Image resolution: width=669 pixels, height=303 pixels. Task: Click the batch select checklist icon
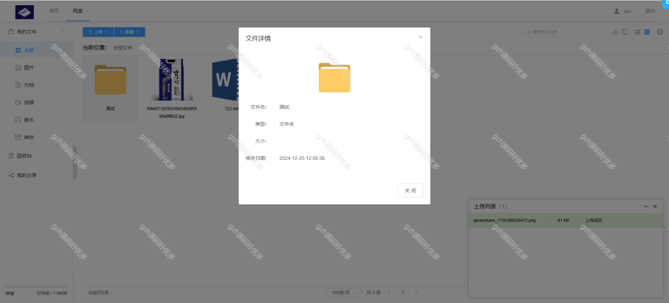615,32
